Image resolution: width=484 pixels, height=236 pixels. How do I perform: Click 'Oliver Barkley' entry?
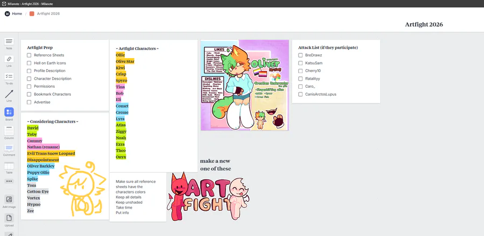pos(41,166)
